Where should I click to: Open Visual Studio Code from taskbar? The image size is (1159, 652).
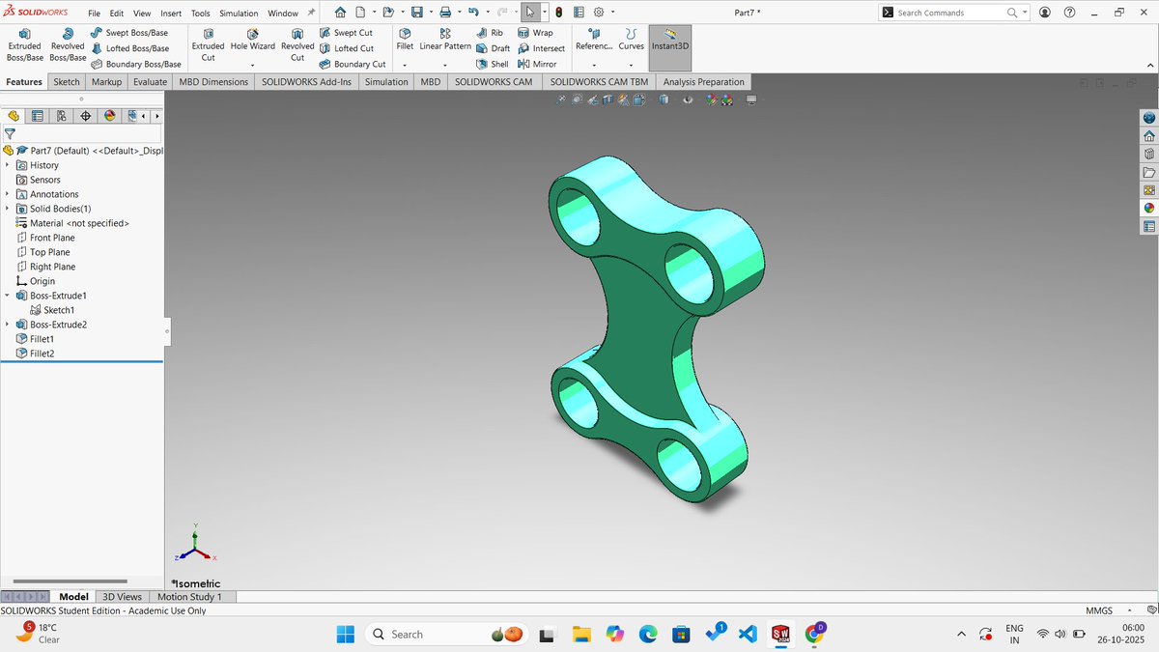pos(746,634)
